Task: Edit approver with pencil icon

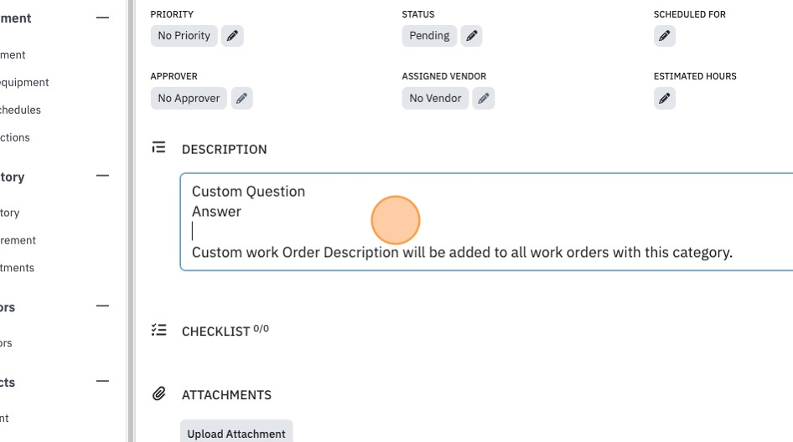Action: tap(241, 98)
